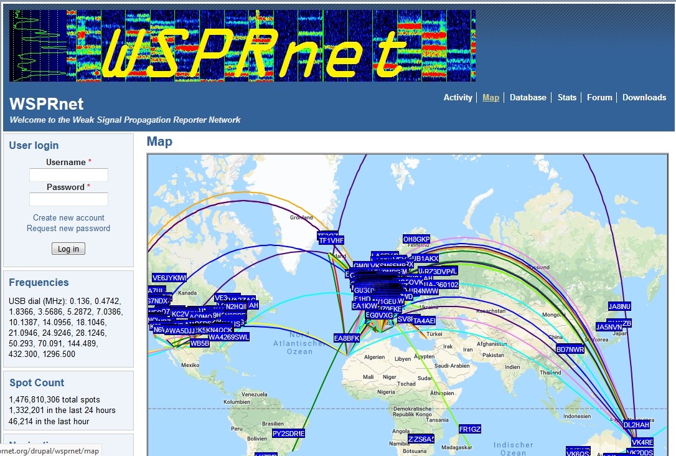676x456 pixels.
Task: Open the TA4AEI marker near Turkey
Action: pos(423,320)
